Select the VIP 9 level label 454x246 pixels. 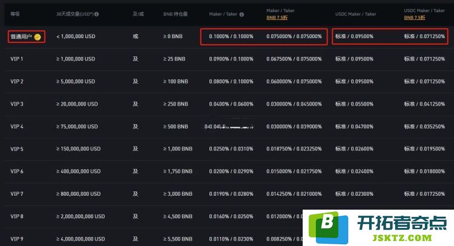17,239
